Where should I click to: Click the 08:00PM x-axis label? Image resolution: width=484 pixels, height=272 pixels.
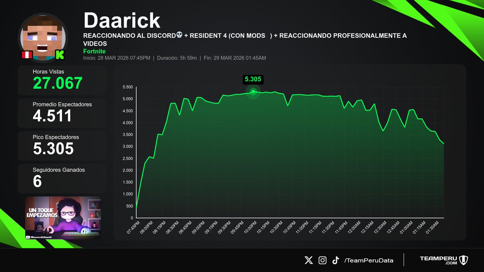[x=146, y=227]
